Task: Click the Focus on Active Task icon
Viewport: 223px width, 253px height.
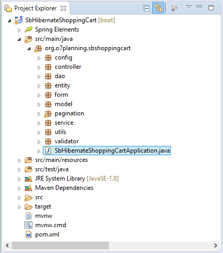Action: coord(174,8)
